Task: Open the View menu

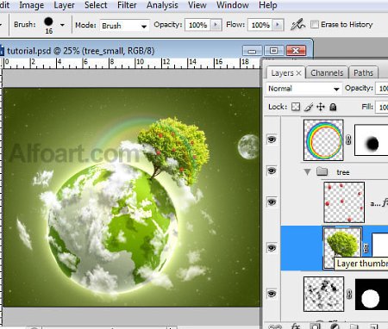Action: click(197, 5)
